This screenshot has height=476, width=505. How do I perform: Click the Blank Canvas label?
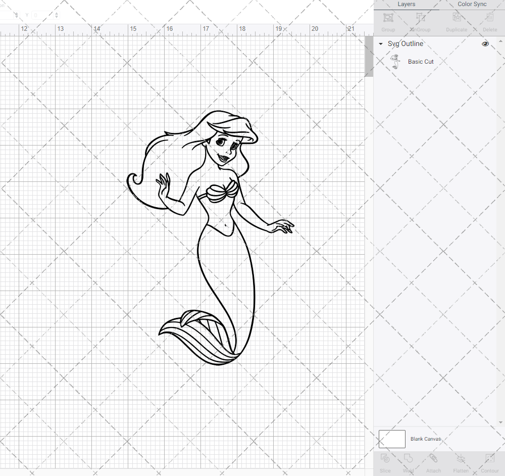tap(426, 439)
